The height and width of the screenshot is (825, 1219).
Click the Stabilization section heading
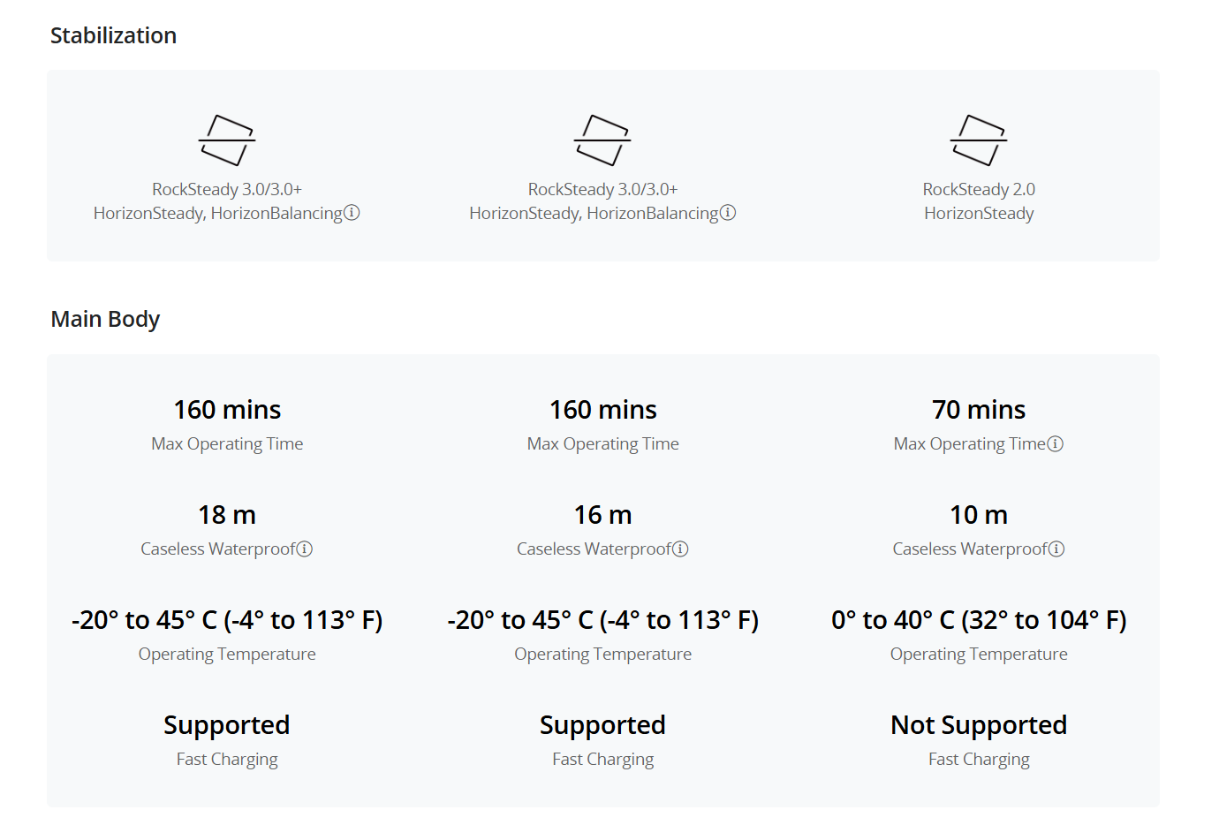pos(113,35)
